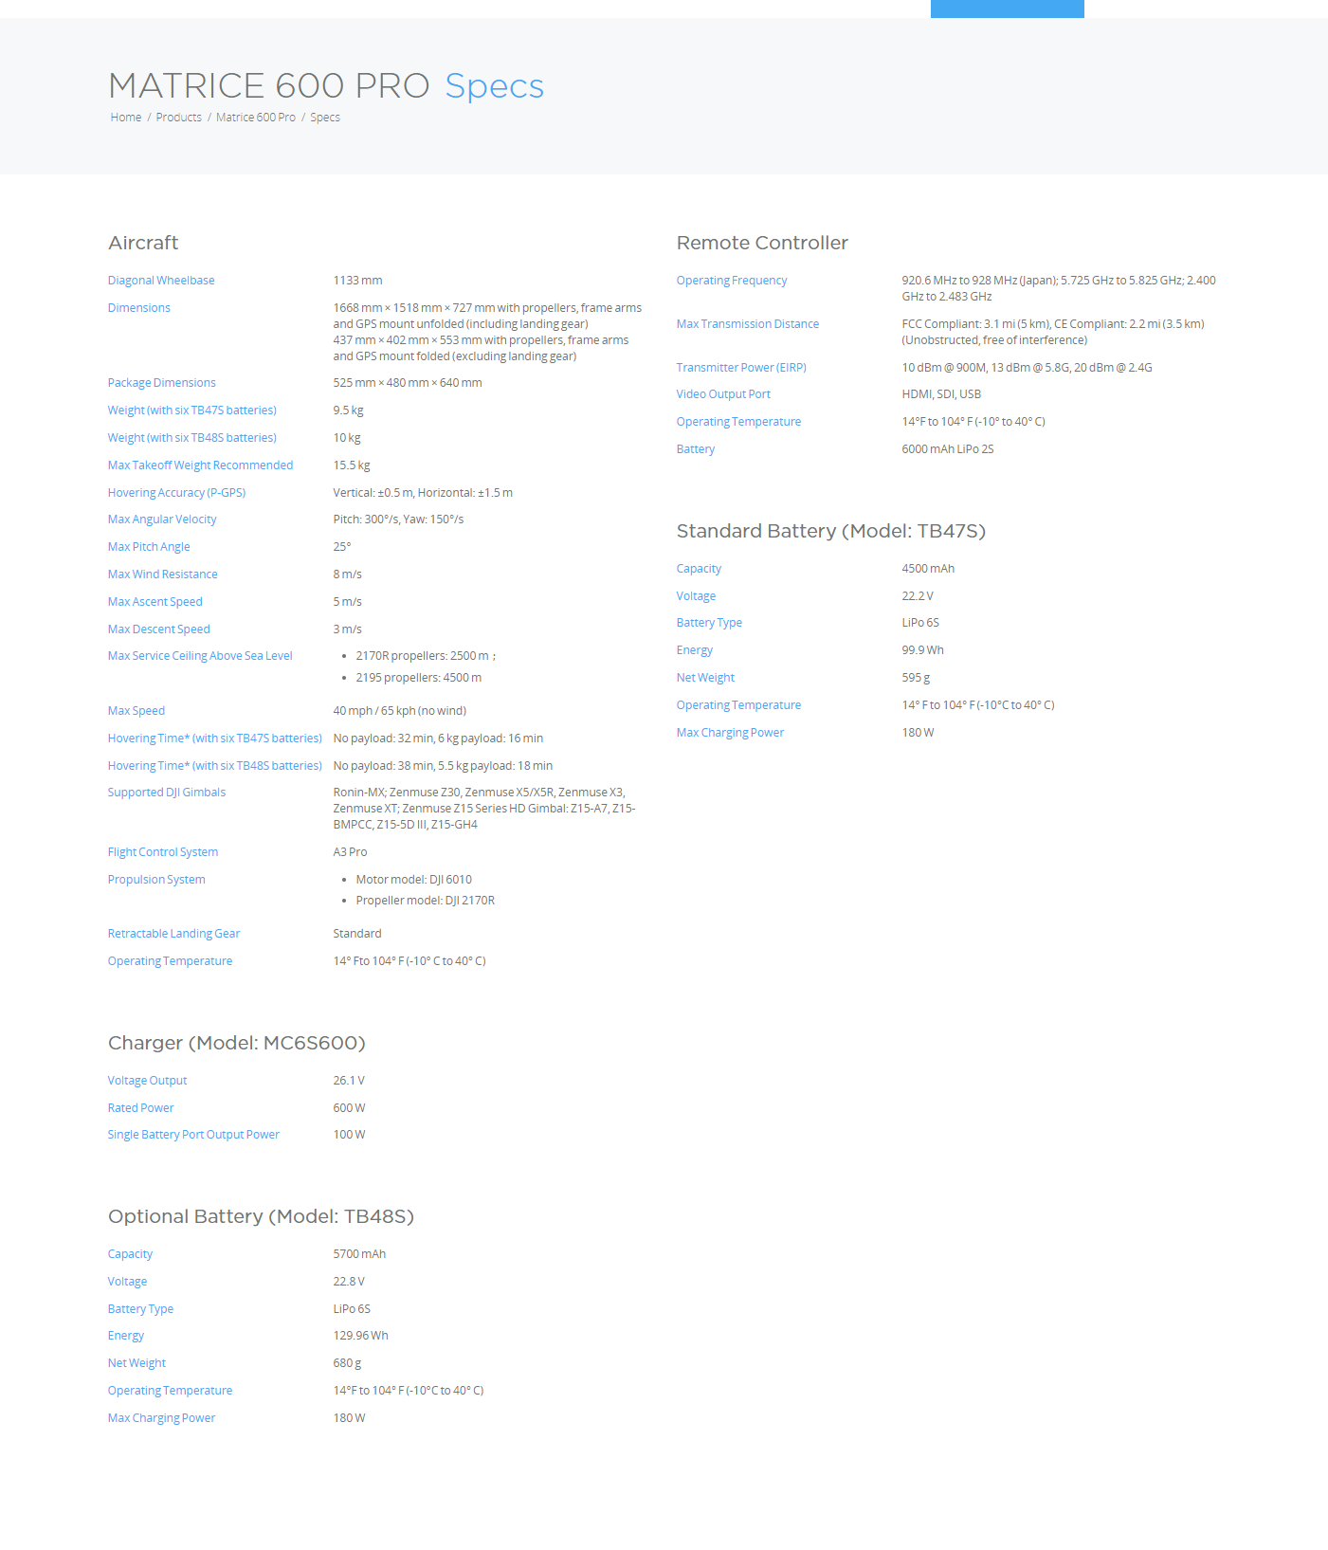Click Max Charging Power under TB48S battery
This screenshot has width=1328, height=1550.
click(x=162, y=1418)
